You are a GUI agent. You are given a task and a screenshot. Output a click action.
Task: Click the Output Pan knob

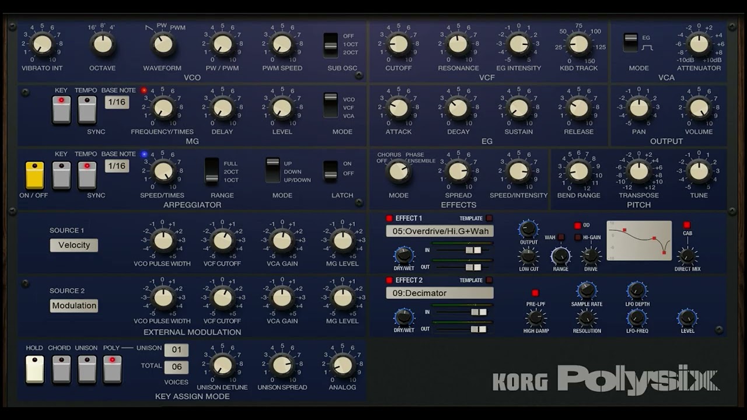pyautogui.click(x=639, y=108)
